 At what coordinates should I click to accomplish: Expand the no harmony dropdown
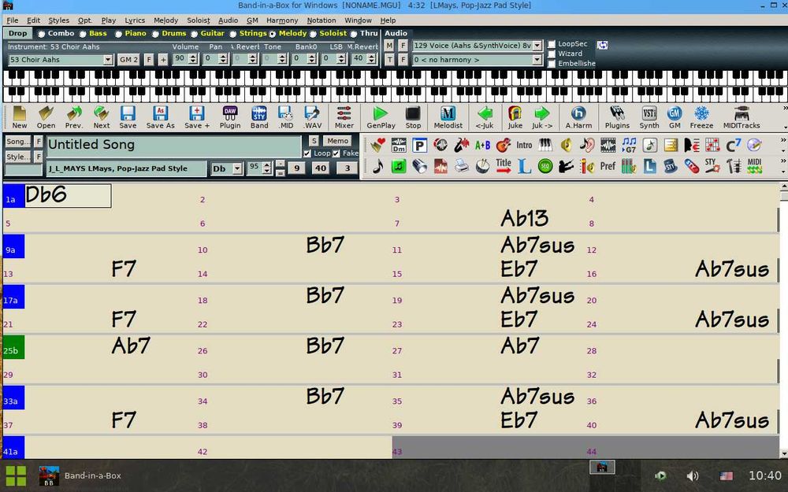(537, 60)
